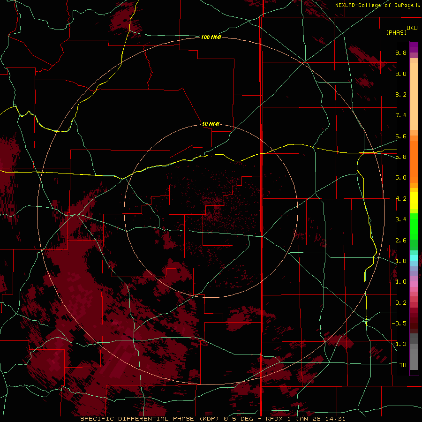Select the DKD product label above the legend
Viewport: 422px width, 422px height.
412,28
